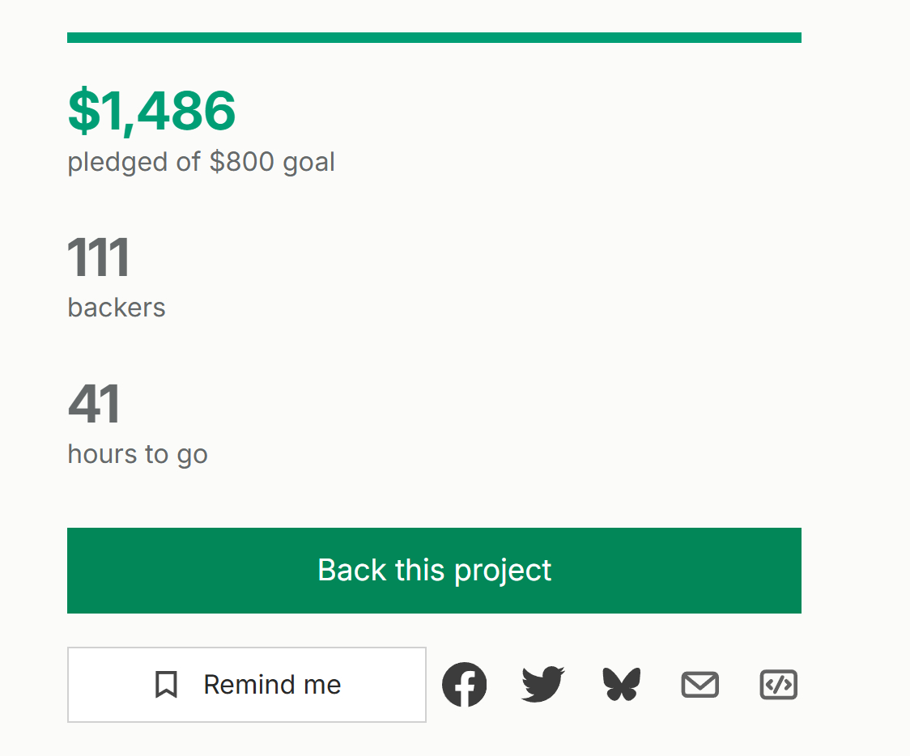The width and height of the screenshot is (910, 756).
Task: Select the round Facebook logo
Action: 464,685
